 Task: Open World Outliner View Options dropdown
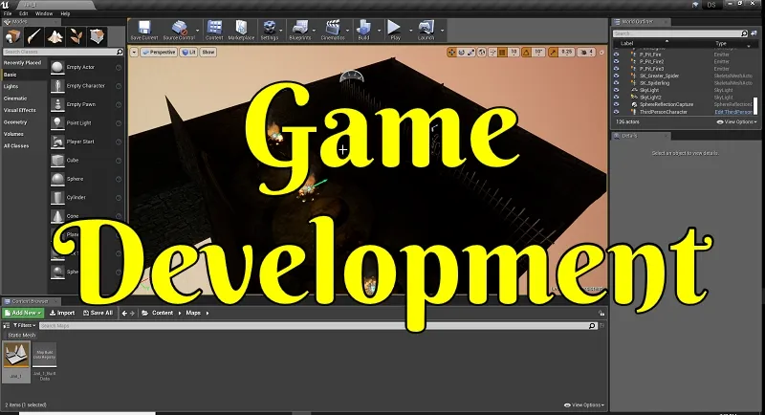coord(736,121)
